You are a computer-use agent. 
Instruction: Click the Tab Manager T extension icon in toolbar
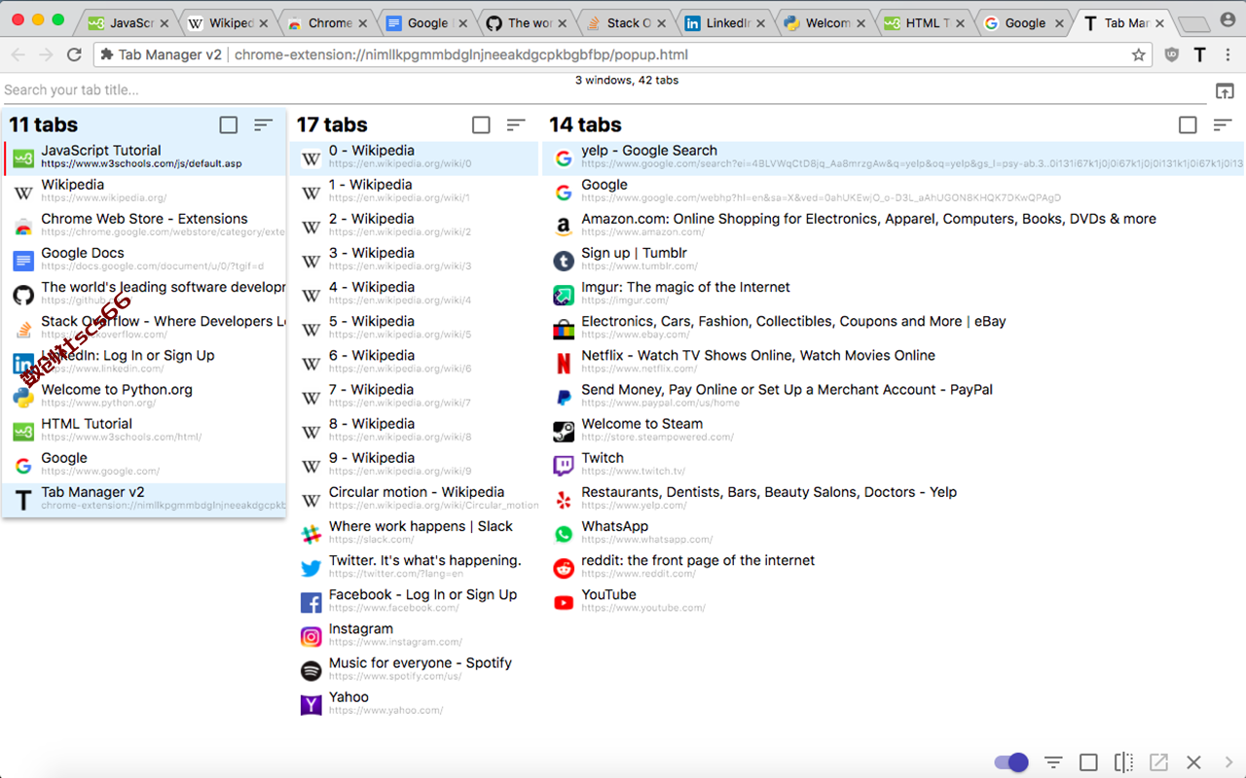1199,55
